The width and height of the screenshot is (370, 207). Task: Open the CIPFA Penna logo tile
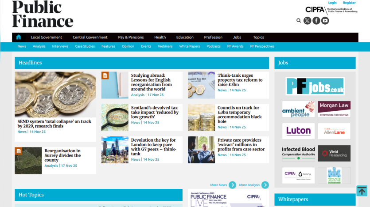pyautogui.click(x=298, y=175)
